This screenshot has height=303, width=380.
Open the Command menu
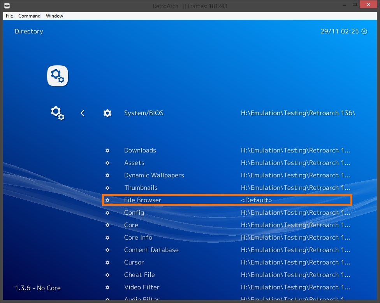pos(29,16)
